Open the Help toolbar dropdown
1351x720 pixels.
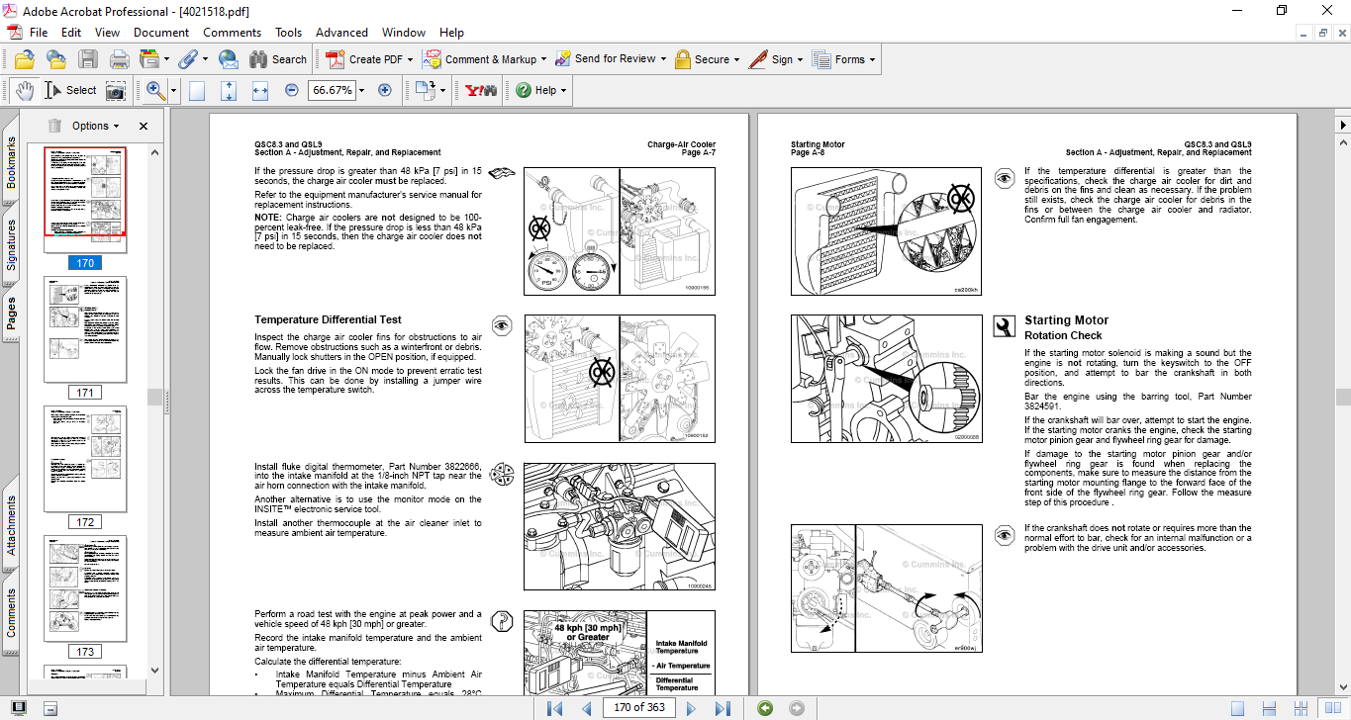[x=563, y=90]
